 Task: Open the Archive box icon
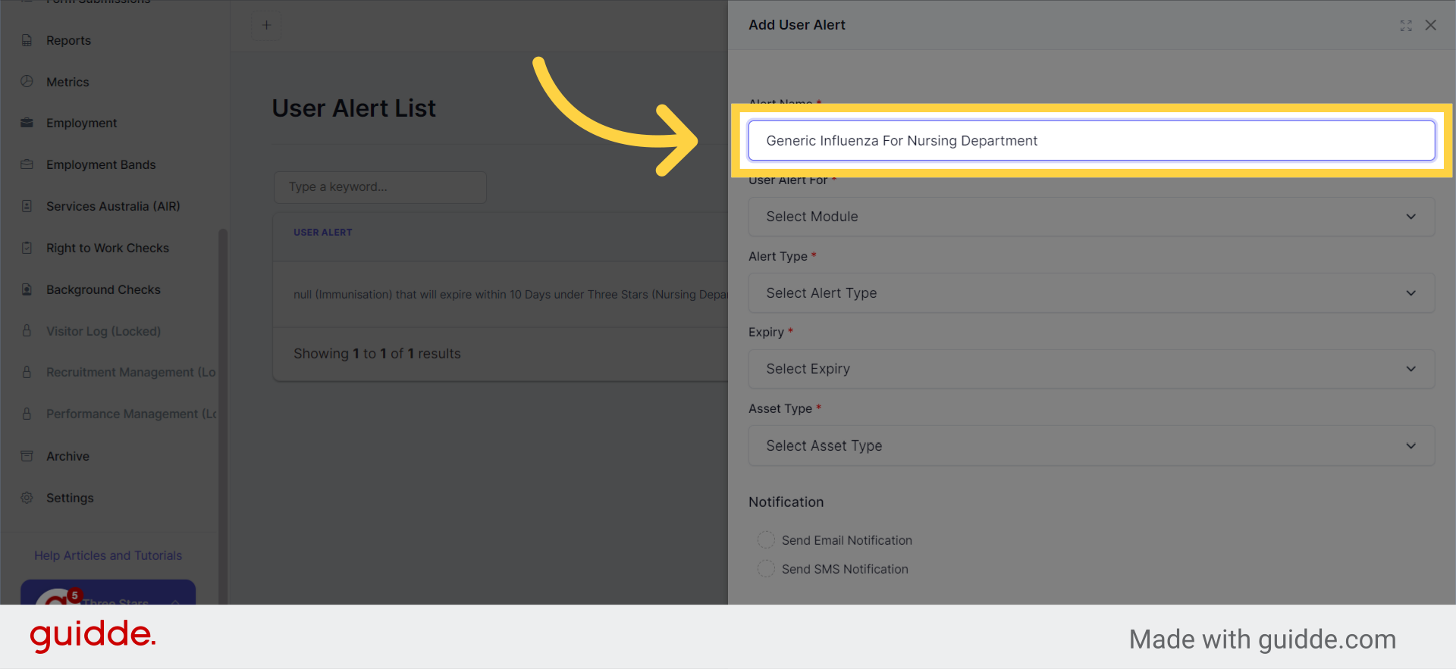pyautogui.click(x=27, y=456)
